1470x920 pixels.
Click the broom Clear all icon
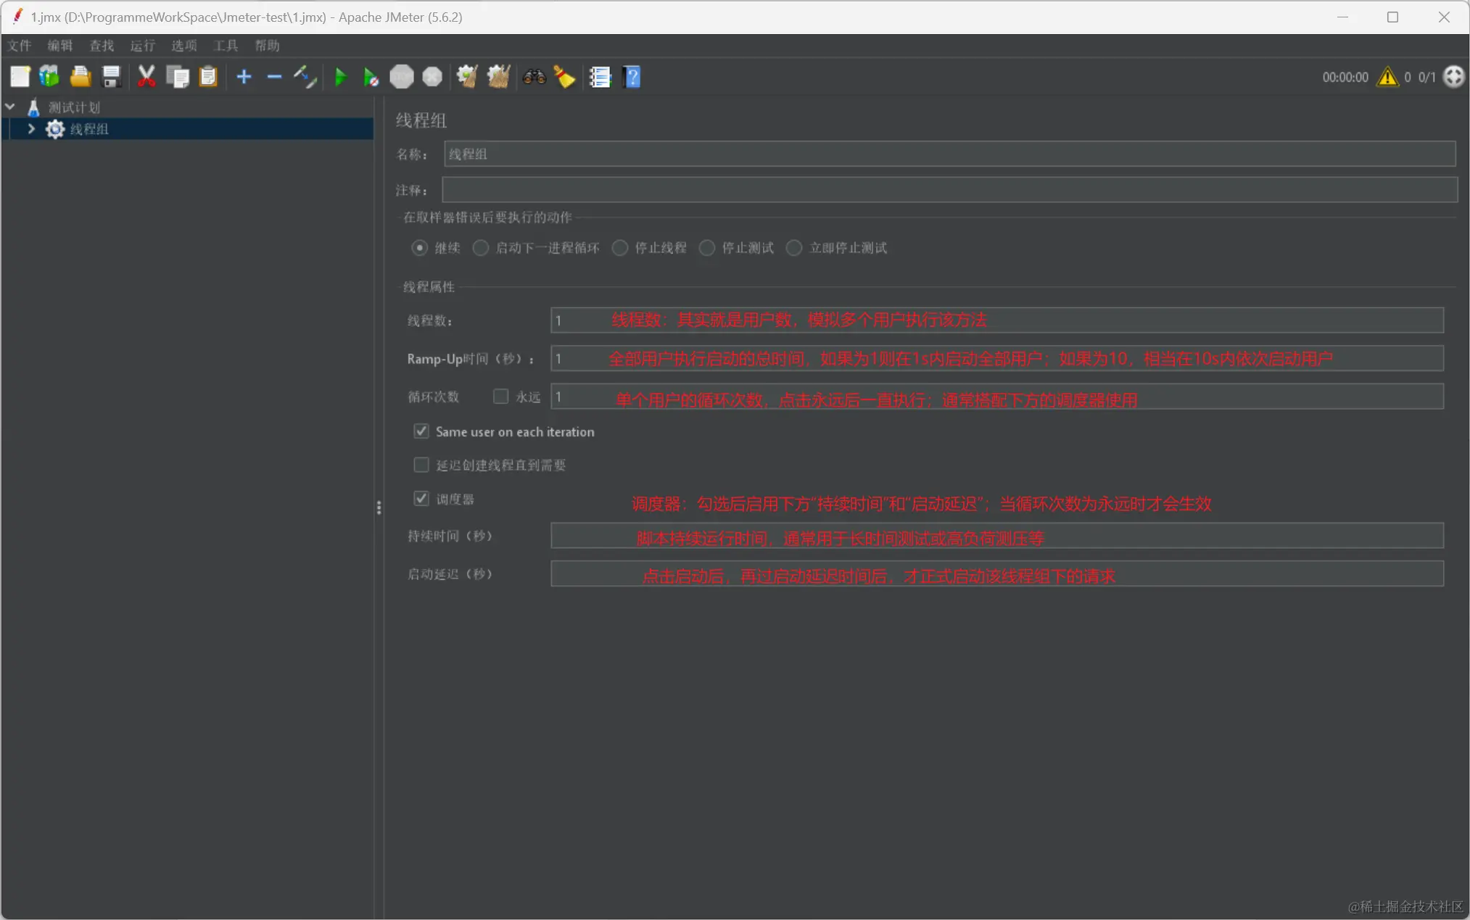click(498, 77)
